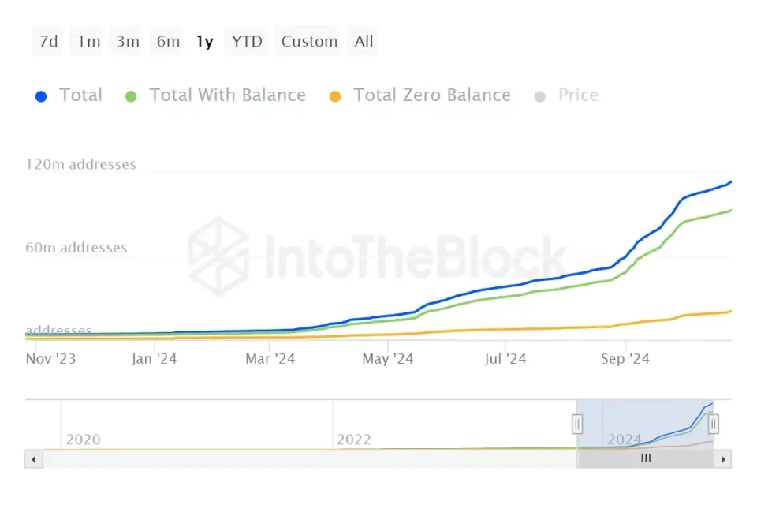Toggle the orange Total Zero Balance dot
The height and width of the screenshot is (505, 757).
tap(335, 96)
